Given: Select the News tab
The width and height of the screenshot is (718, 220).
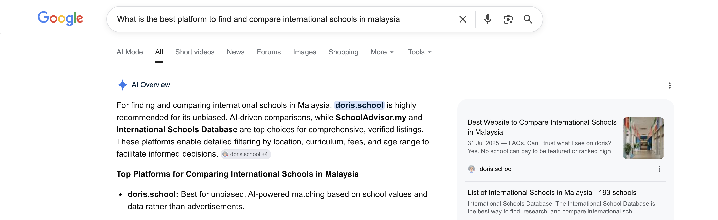Looking at the screenshot, I should click(236, 52).
